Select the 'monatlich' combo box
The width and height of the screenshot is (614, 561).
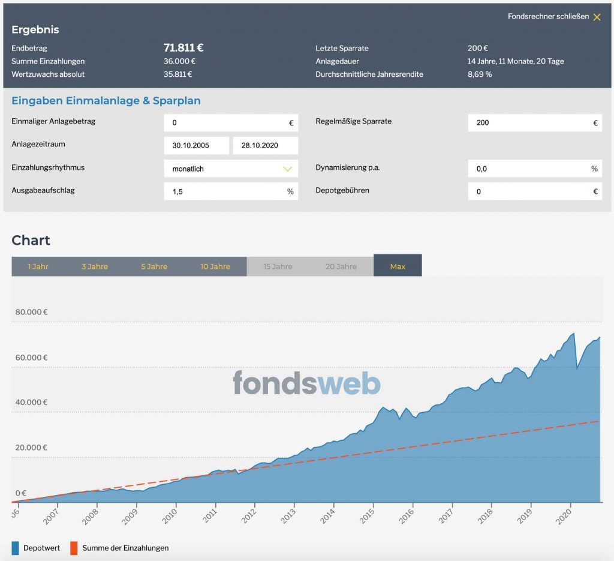tap(231, 169)
